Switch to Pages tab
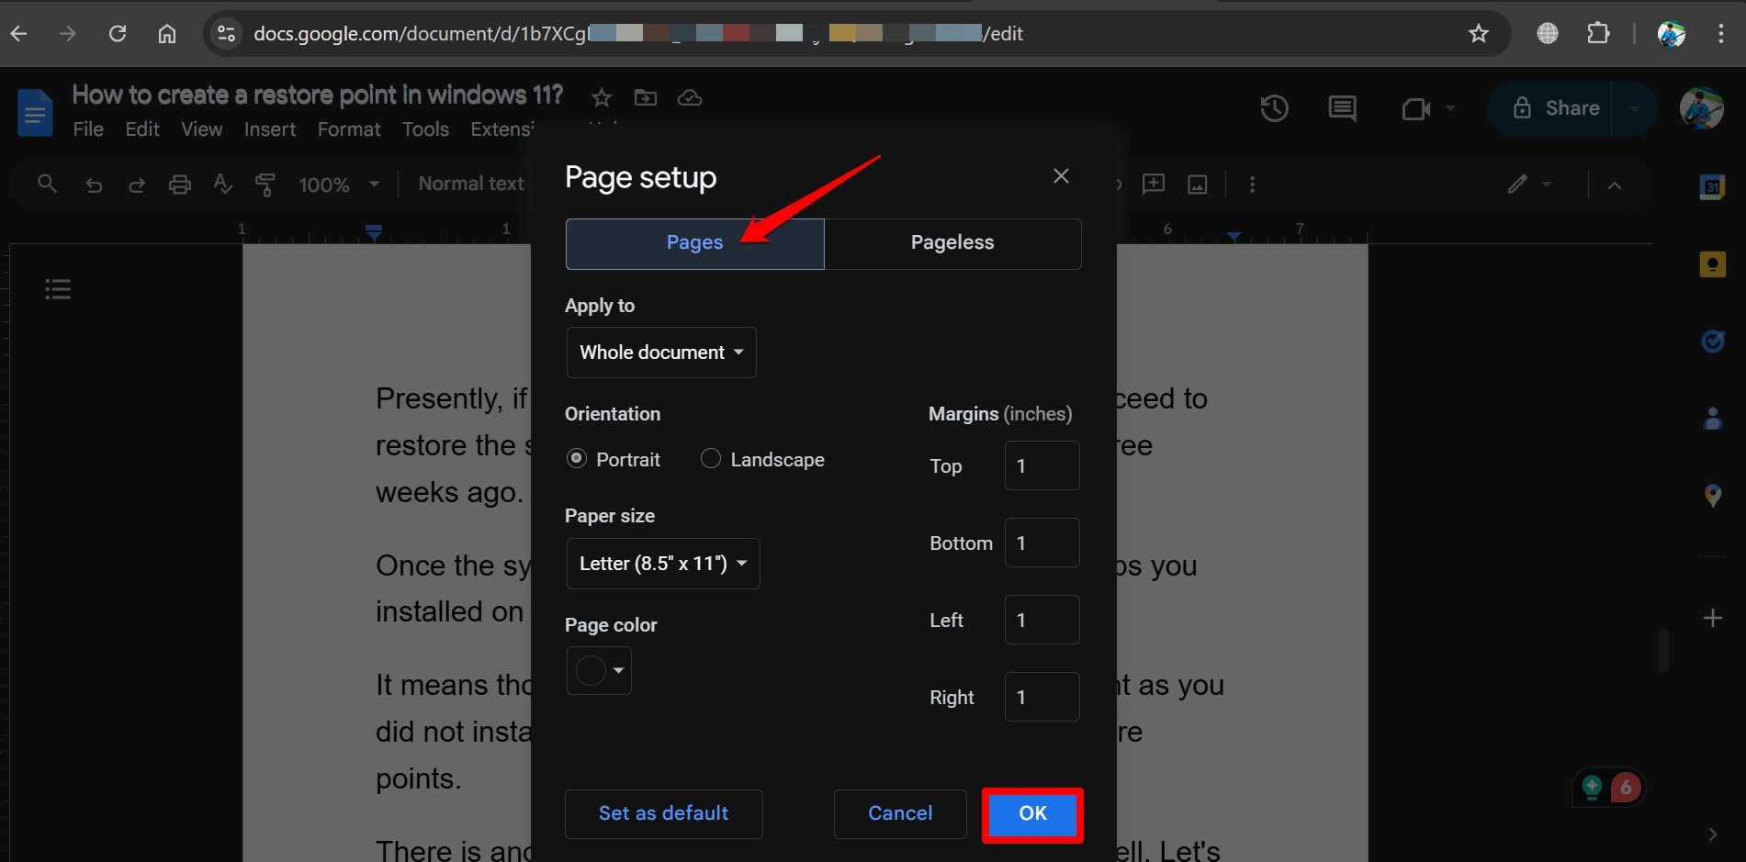 [x=694, y=243]
